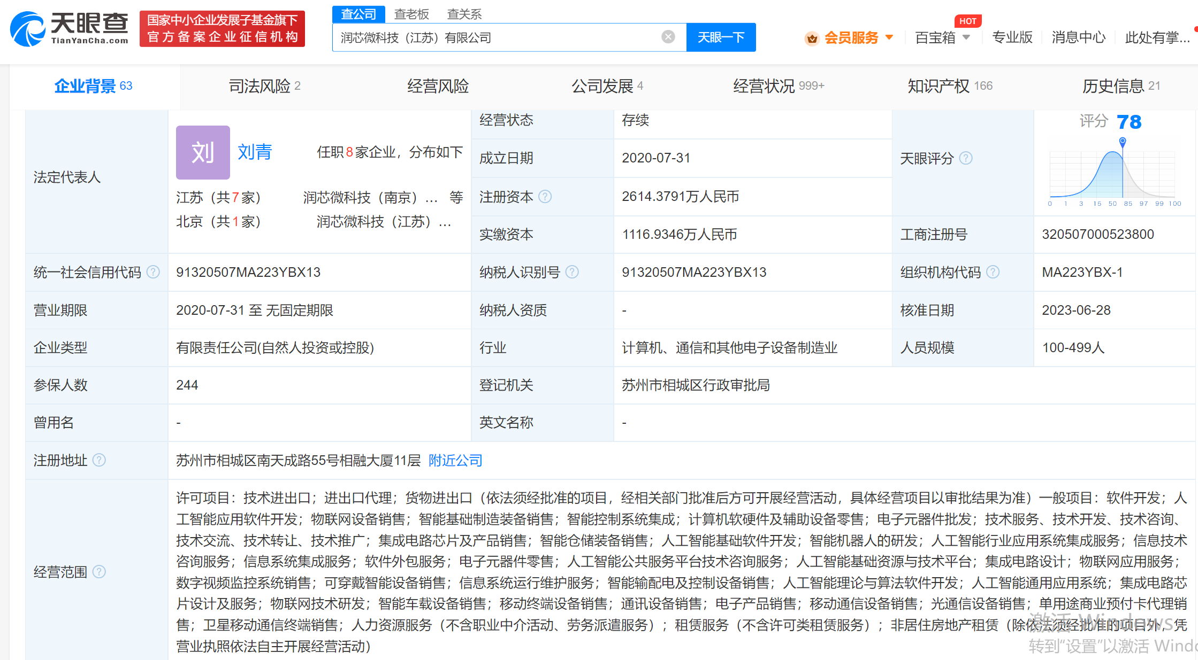Click the 刘 avatar thumbnail
This screenshot has width=1198, height=660.
coord(203,152)
